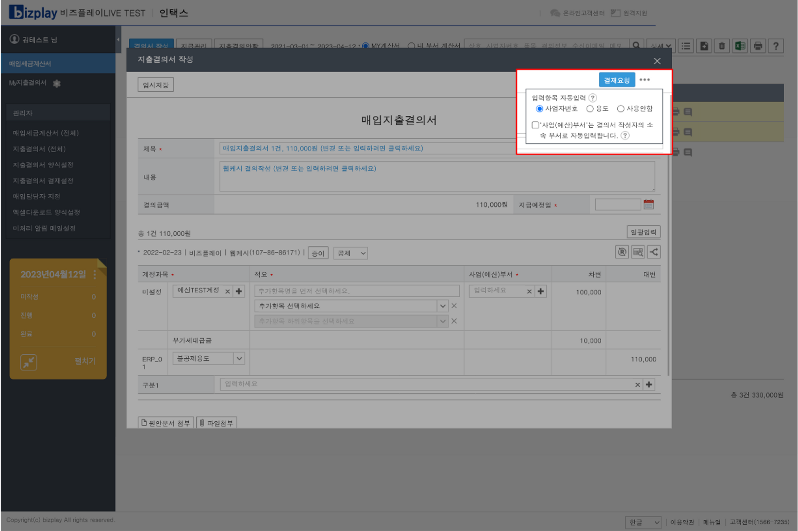
Task: Click the gear icon beside My지출결의서
Action: pos(57,83)
